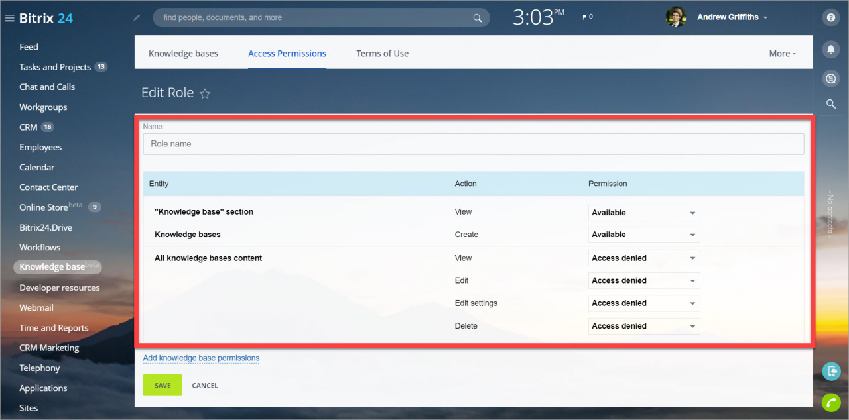Open Webmail menu item

click(36, 308)
